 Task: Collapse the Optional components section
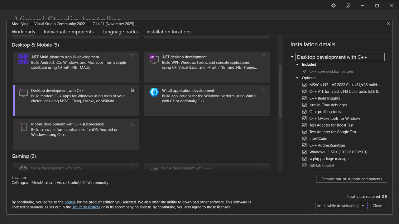click(x=297, y=78)
